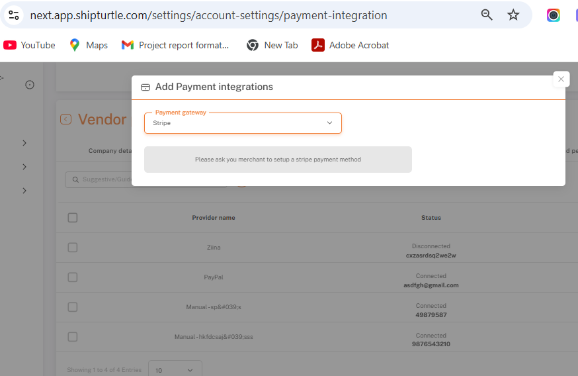Open the YouTube bookmark
Viewport: 578px width, 376px height.
(x=29, y=45)
